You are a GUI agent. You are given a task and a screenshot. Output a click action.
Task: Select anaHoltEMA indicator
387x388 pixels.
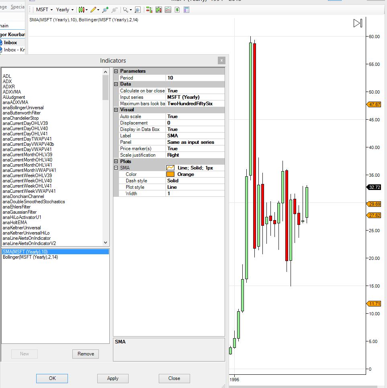click(14, 223)
